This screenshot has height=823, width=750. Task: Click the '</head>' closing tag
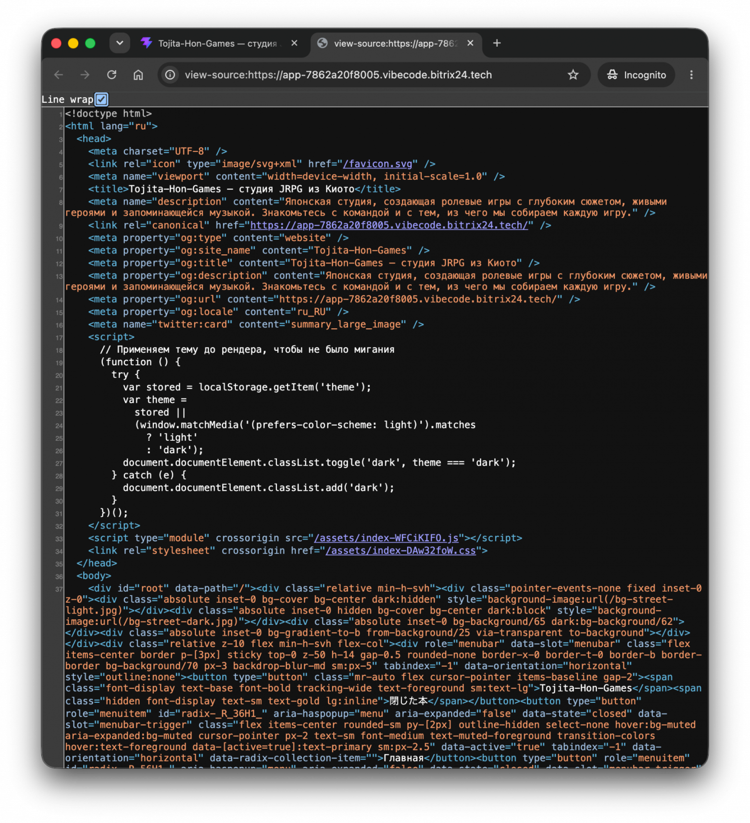click(97, 563)
